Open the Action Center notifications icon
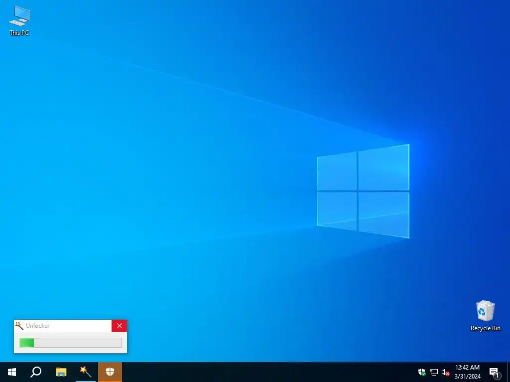This screenshot has width=510, height=382. coord(495,372)
